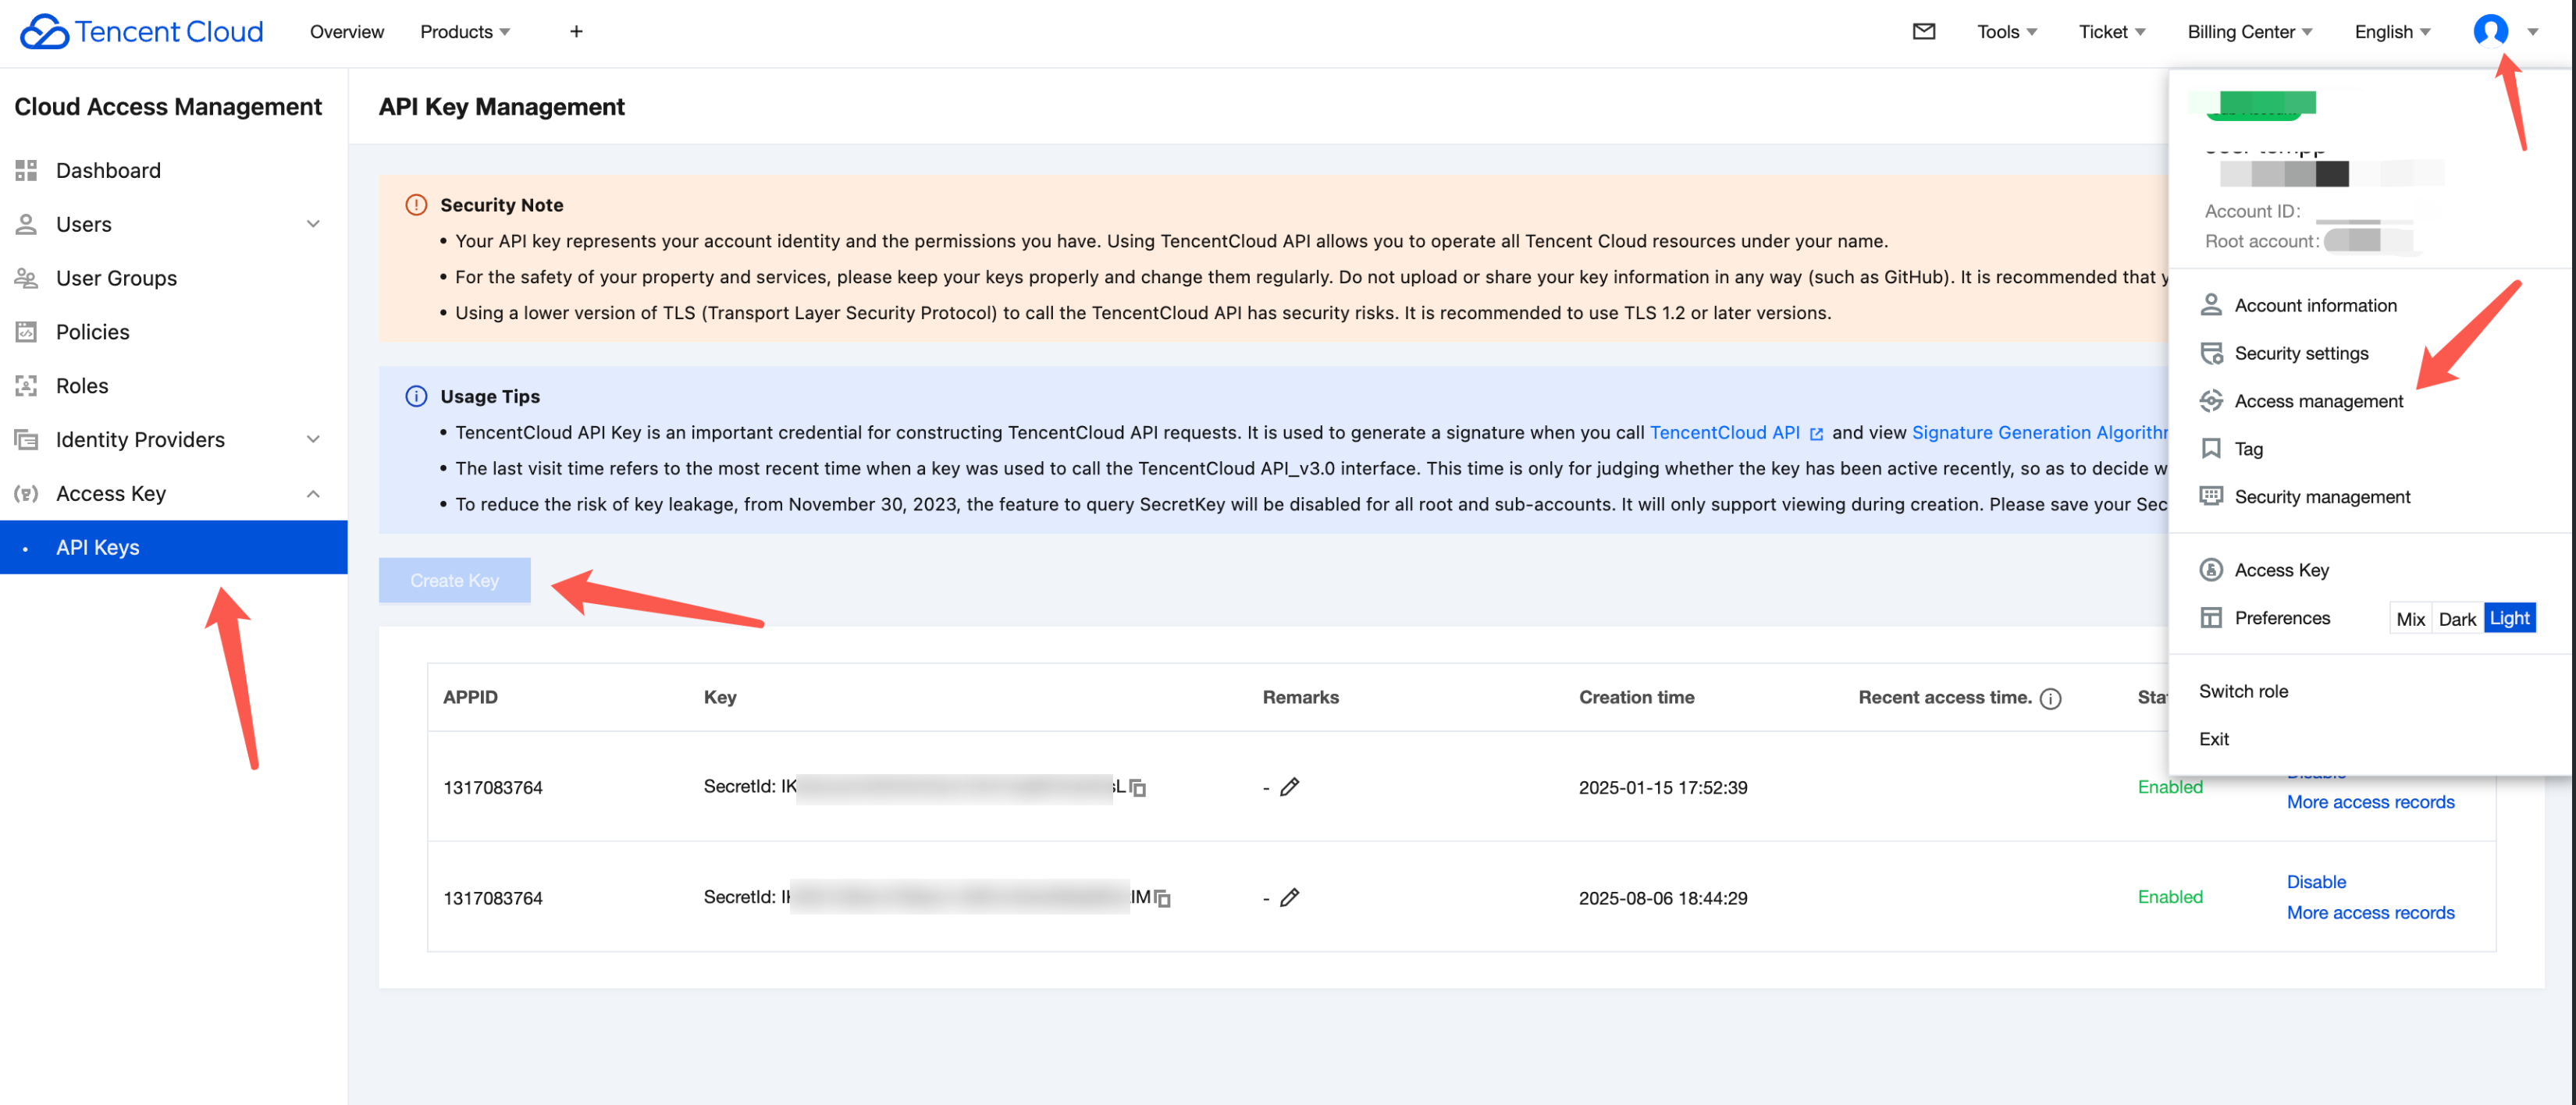Screen dimensions: 2576x1105
Task: Copy the first SecretId key
Action: [1138, 788]
